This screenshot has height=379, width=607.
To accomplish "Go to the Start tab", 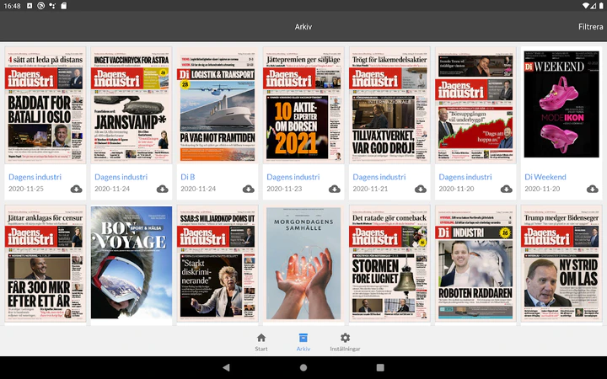I will click(261, 342).
